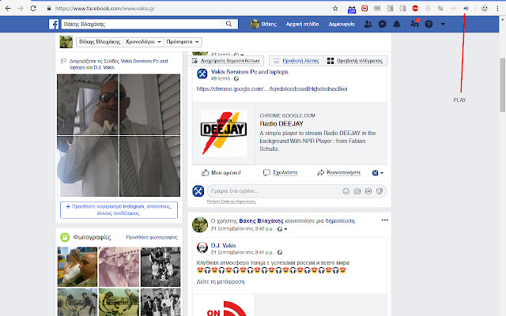Open the help question mark icon

coord(429,24)
